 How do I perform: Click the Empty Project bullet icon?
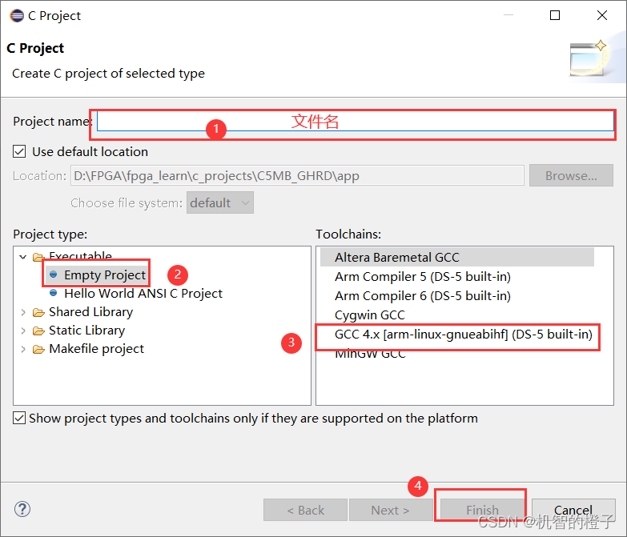tap(53, 275)
